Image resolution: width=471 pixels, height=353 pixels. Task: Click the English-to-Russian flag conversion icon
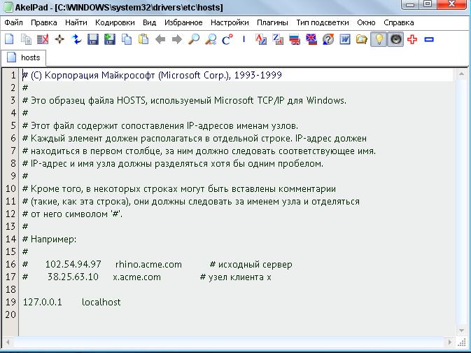click(311, 39)
